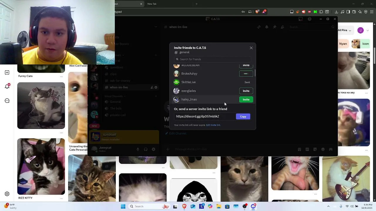
Task: Open Pinterest notifications bell in sidebar
Action: point(7,86)
